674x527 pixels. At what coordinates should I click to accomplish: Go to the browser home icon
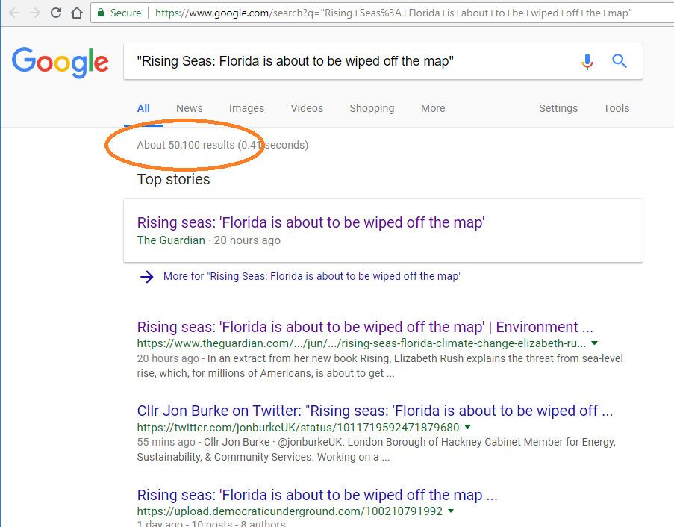[76, 13]
